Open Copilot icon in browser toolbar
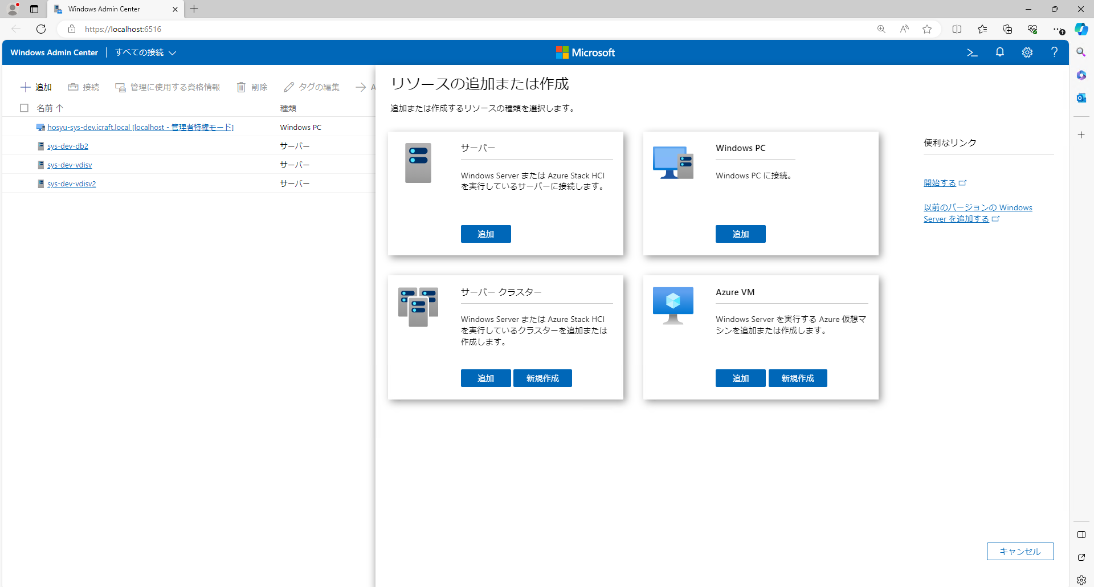Image resolution: width=1094 pixels, height=587 pixels. point(1081,29)
